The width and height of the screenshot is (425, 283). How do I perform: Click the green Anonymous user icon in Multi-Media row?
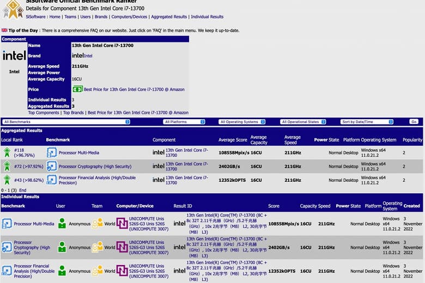tap(62, 224)
